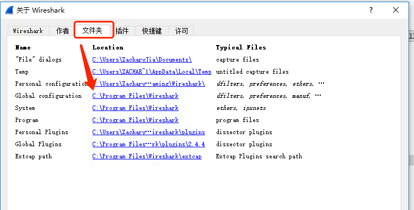414x210 pixels.
Task: Click the question mark help button
Action: pos(371,10)
